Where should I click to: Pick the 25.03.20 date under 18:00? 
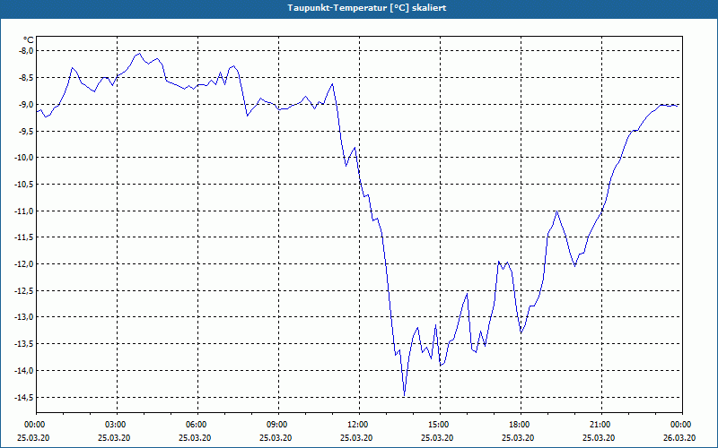pos(519,437)
